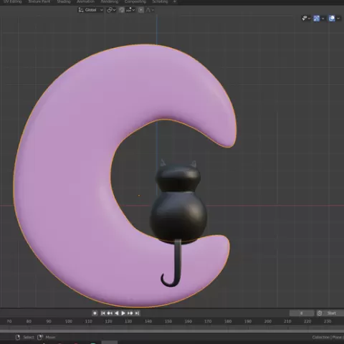Click the Start frame field
Viewport: 344px width, 344px height.
coord(333,313)
